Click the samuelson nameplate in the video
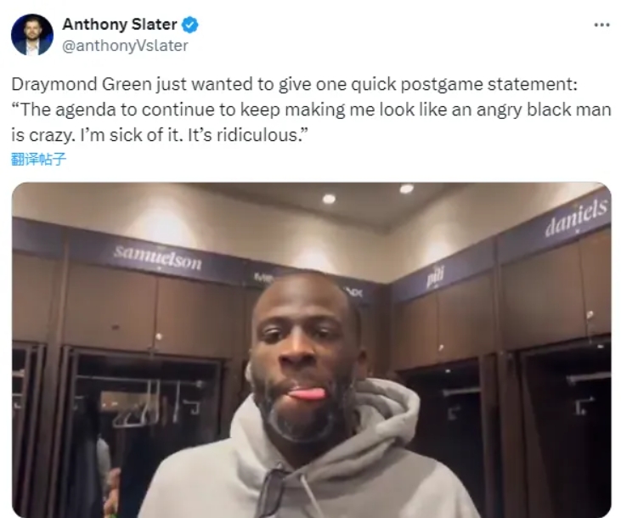The image size is (621, 518). 158,257
